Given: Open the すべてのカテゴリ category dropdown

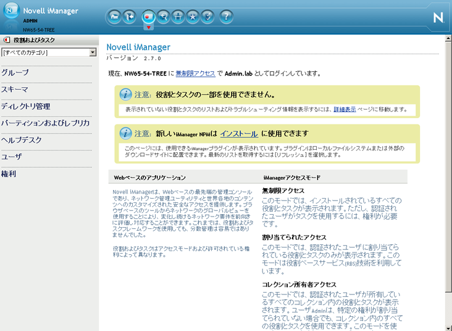Looking at the screenshot, I should click(x=49, y=52).
